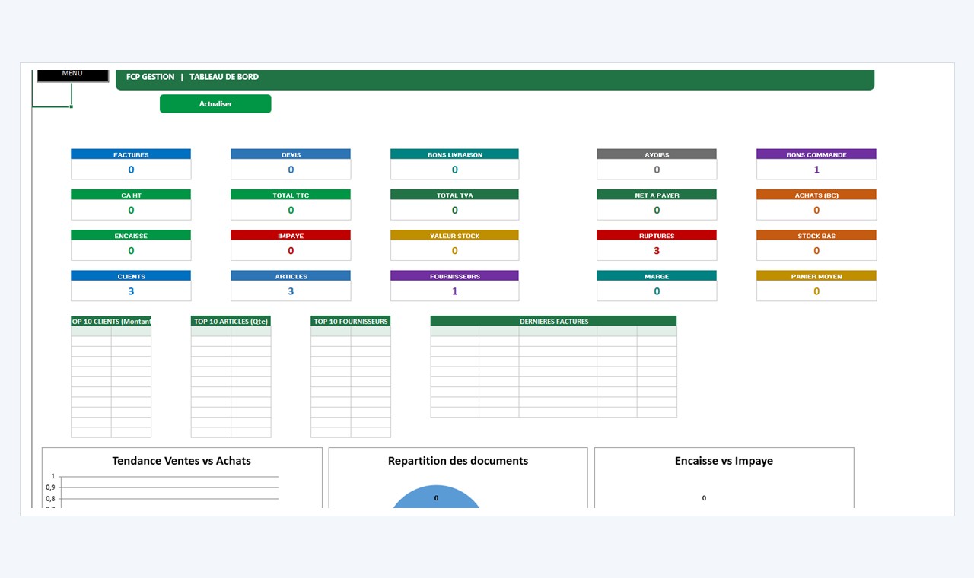
Task: Click the AVOIRS tile value
Action: [x=657, y=170]
